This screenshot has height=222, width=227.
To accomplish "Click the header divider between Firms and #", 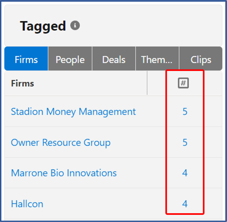I will coord(147,83).
